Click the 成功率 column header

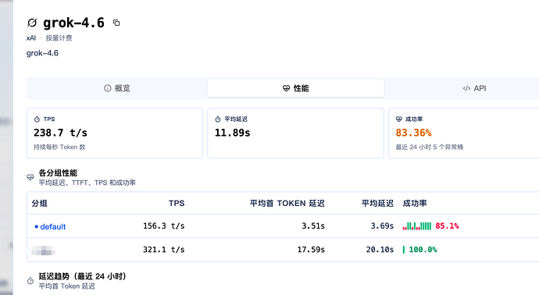(x=415, y=204)
